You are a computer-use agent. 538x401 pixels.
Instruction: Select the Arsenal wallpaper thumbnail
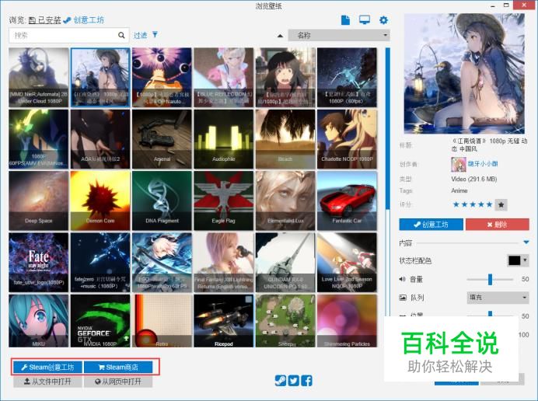[x=162, y=139]
